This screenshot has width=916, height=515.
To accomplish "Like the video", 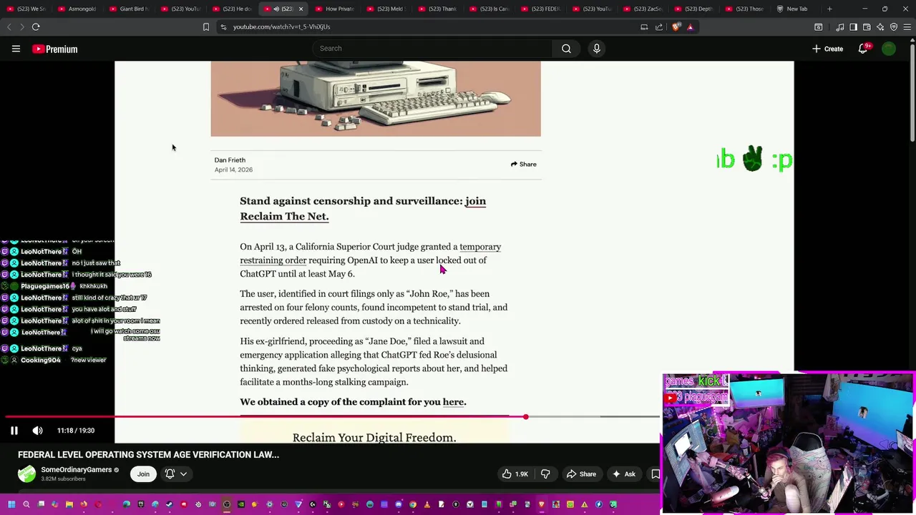I will coord(515,474).
